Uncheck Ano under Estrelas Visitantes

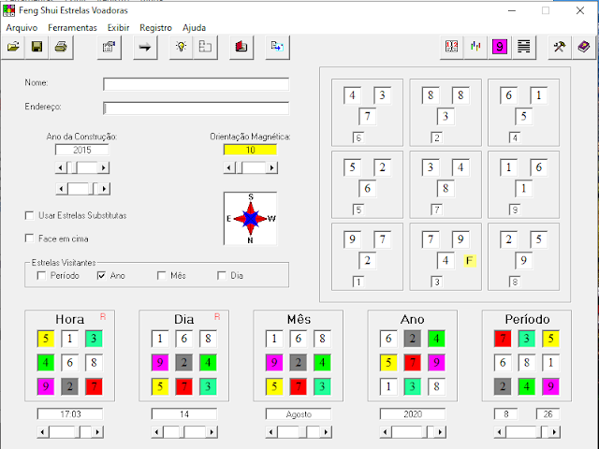pos(101,275)
